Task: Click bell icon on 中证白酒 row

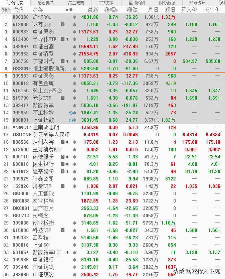Action: [x=75, y=47]
